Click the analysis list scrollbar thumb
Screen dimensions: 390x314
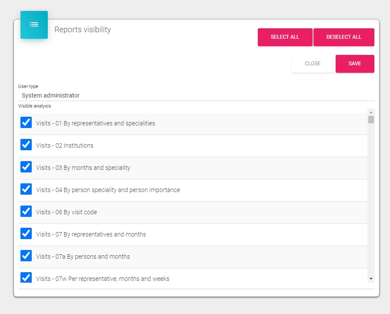click(371, 119)
